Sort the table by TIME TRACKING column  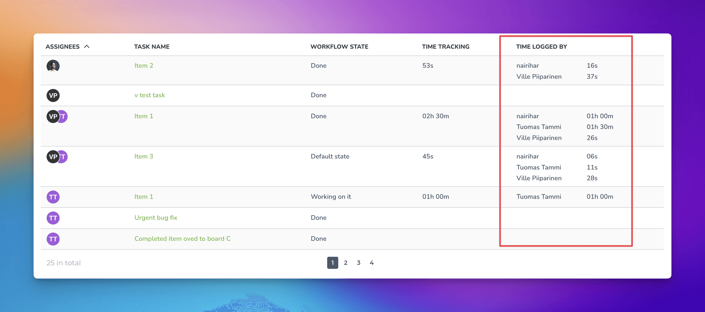[x=446, y=46]
